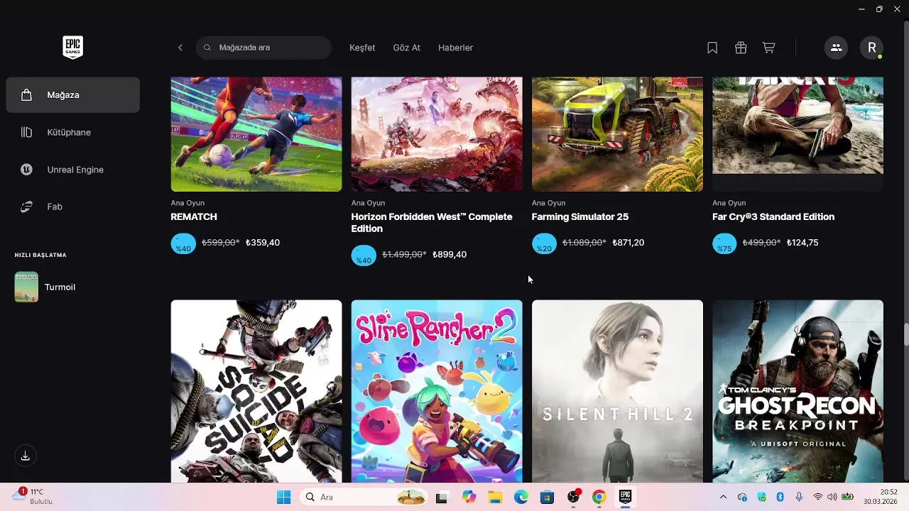This screenshot has width=909, height=511.
Task: Click the %75 discount badge for Far Cry 3
Action: (x=724, y=244)
